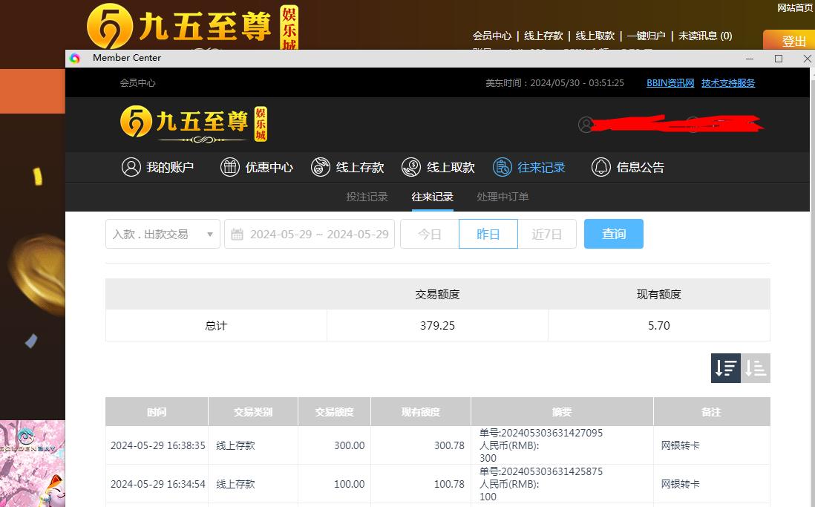Select the 往来记录 records icon
This screenshot has width=815, height=507.
click(502, 167)
